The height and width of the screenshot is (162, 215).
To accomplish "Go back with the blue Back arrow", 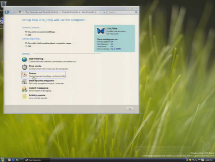I will [7, 12].
